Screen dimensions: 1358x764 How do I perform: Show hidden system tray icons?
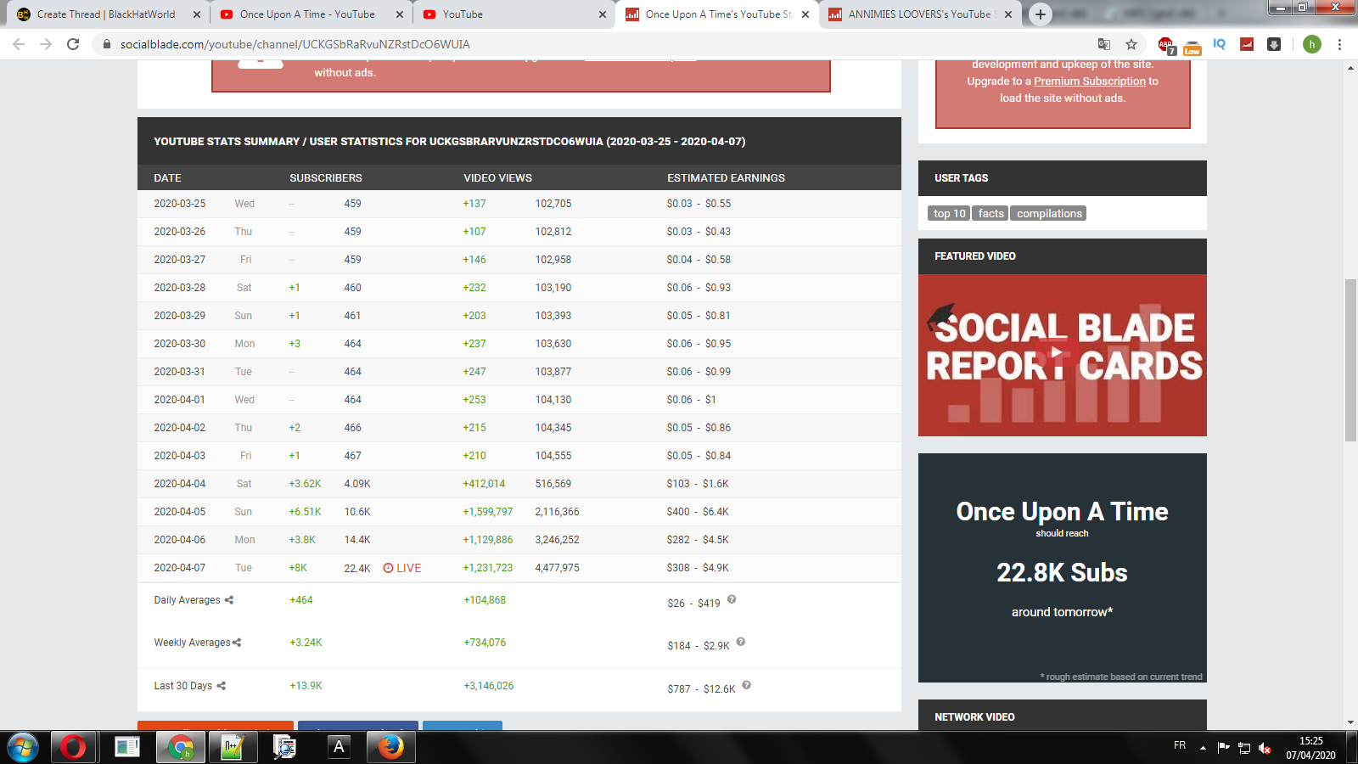pyautogui.click(x=1203, y=748)
